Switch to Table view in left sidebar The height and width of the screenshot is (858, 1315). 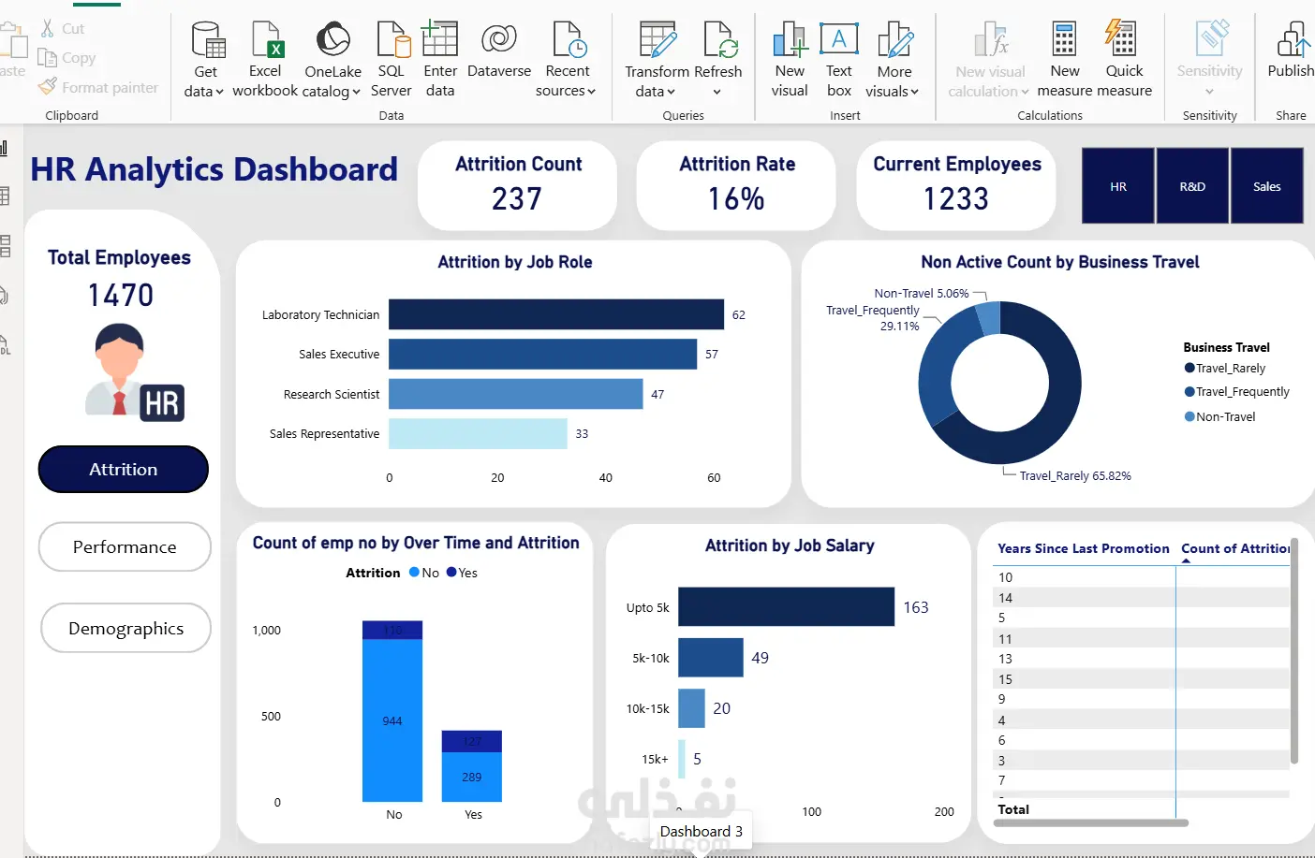(x=5, y=196)
